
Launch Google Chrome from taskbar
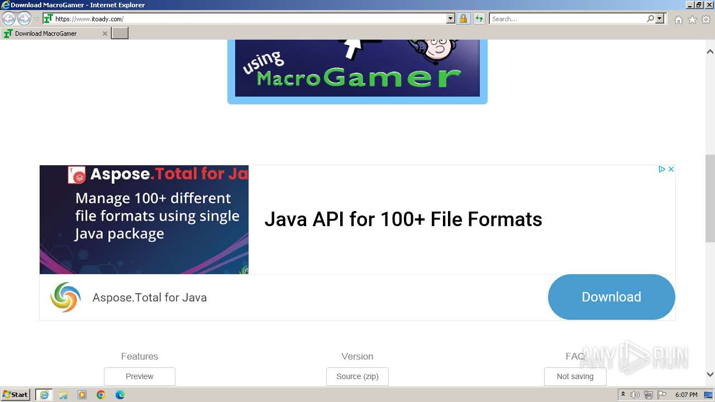click(101, 395)
